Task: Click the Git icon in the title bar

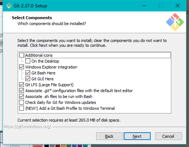Action: click(9, 6)
